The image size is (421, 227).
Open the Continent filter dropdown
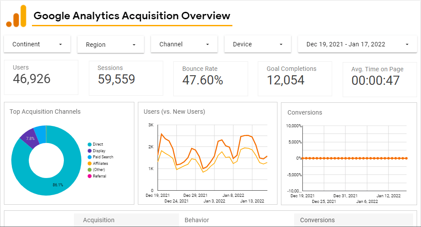point(37,44)
